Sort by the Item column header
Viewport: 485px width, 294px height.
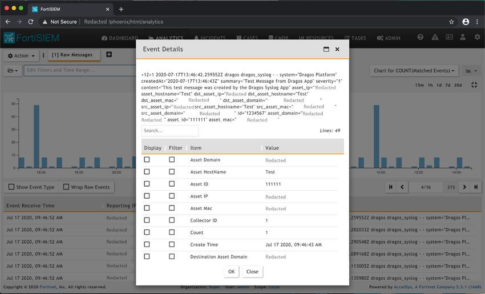[196, 148]
